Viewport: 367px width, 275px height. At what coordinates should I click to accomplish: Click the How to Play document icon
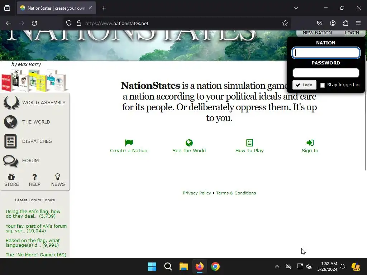(249, 143)
